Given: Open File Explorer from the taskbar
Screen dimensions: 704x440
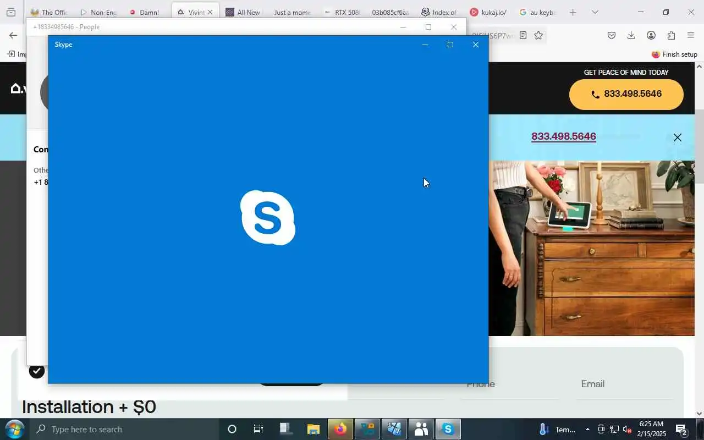Looking at the screenshot, I should coord(313,429).
